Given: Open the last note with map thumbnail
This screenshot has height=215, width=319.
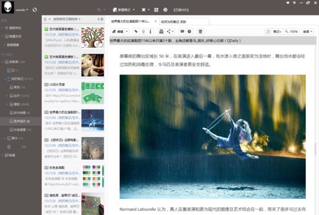Looking at the screenshot, I should [74, 203].
